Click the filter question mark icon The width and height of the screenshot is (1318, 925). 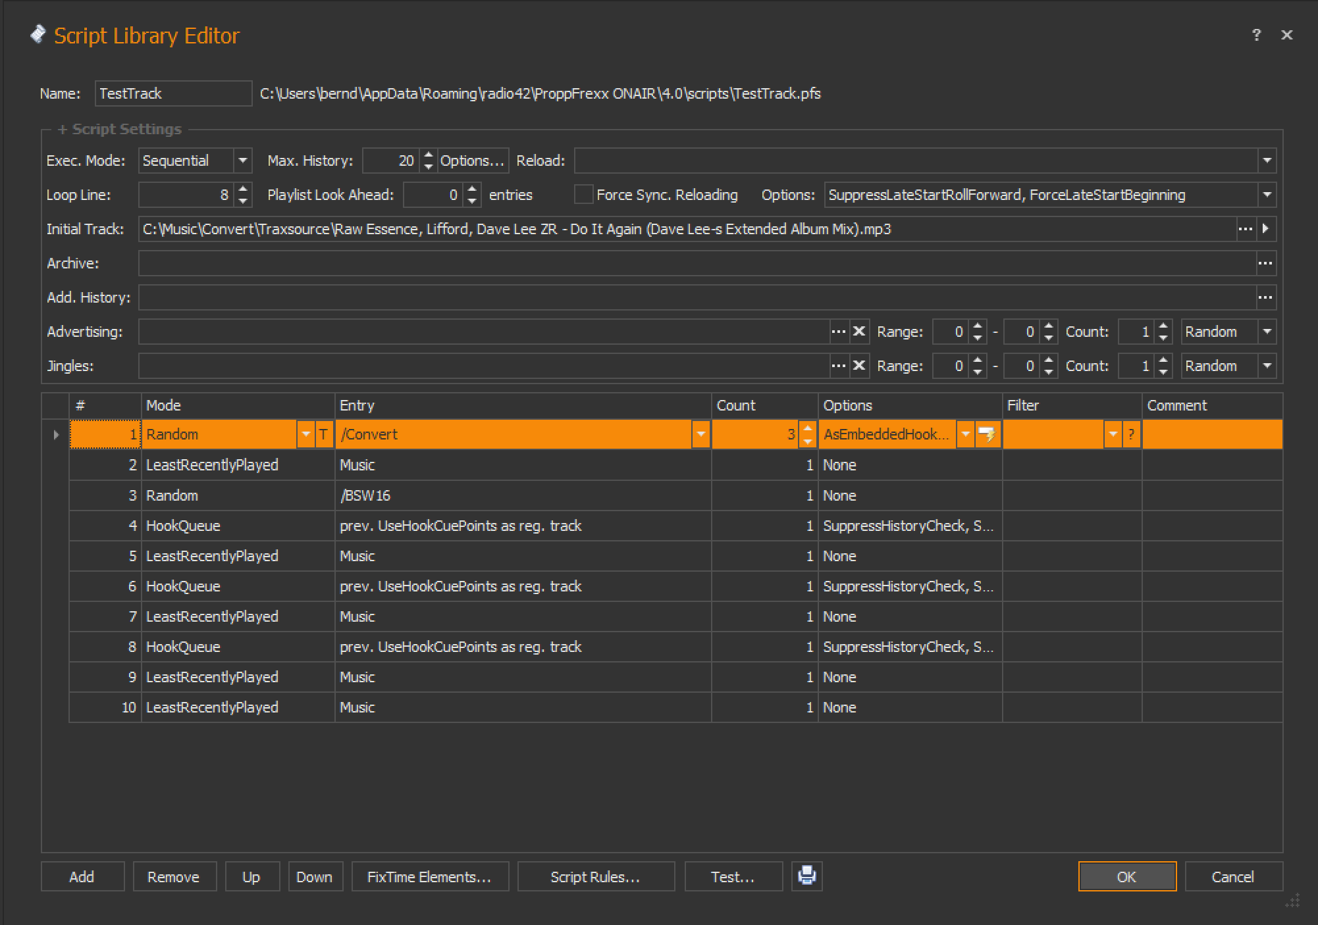tap(1130, 434)
